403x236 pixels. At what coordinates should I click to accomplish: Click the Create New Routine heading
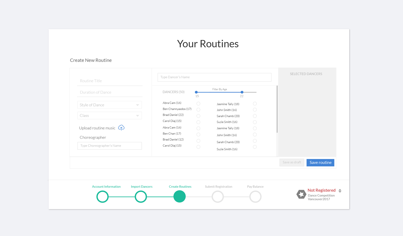(x=91, y=60)
